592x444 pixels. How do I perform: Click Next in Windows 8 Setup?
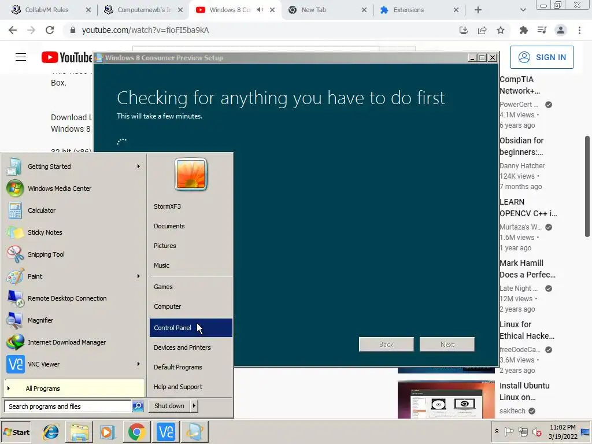click(x=447, y=345)
